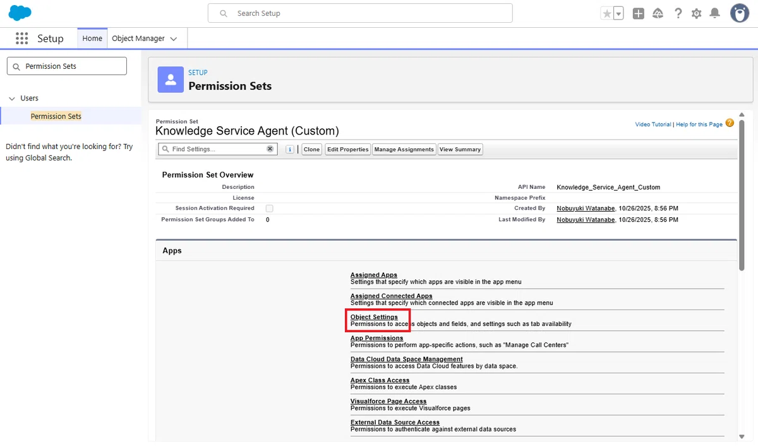Collapse the Users tree section
Viewport: 758px width, 446px height.
[12, 99]
